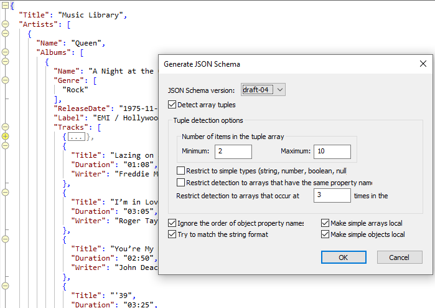Collapse the root object fold marker
This screenshot has height=308, width=435.
[x=5, y=5]
